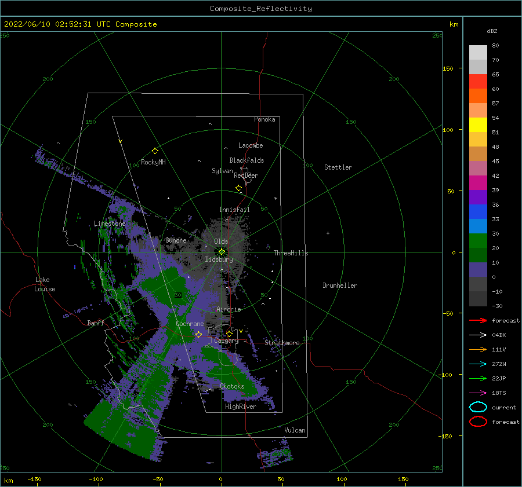Pick the blue 33-36 dBZ swatch
Screen dimensions: 522x487
pyautogui.click(x=478, y=212)
